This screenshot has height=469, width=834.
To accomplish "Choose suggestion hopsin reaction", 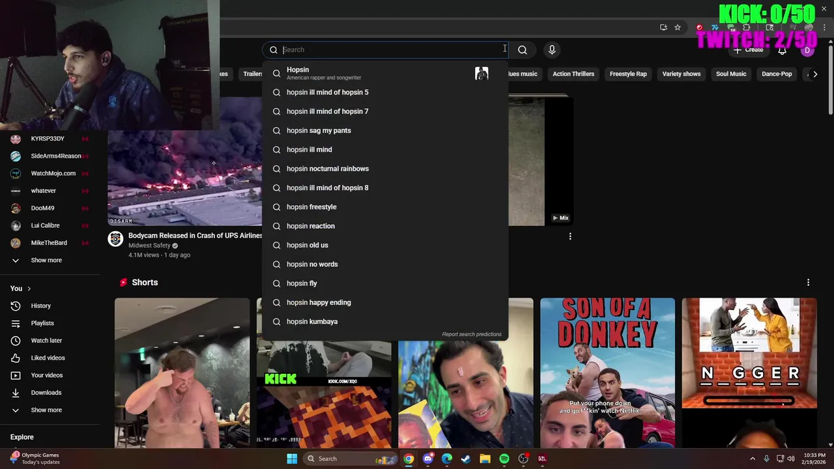I will 385,226.
